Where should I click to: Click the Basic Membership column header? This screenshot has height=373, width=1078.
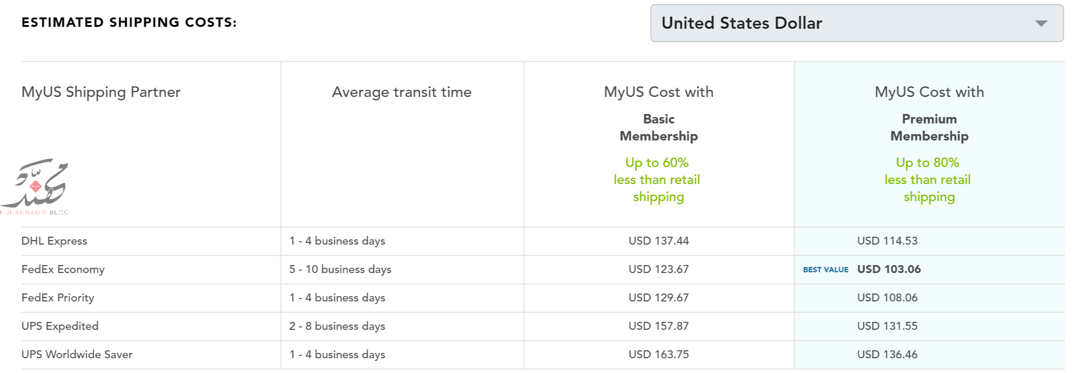[659, 127]
